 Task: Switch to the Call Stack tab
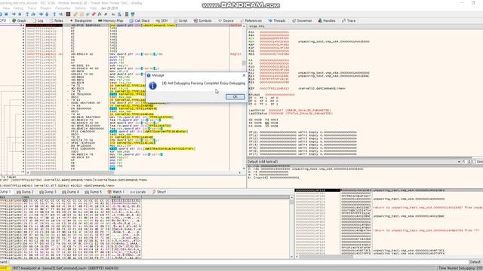coord(140,20)
